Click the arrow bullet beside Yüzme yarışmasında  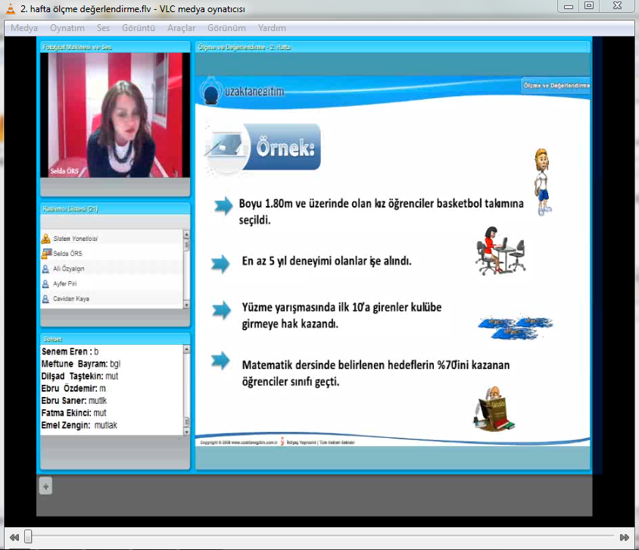221,310
